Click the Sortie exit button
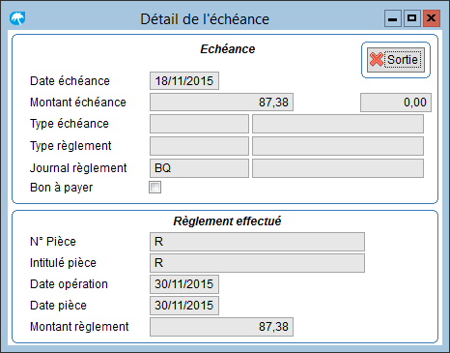 (x=396, y=60)
